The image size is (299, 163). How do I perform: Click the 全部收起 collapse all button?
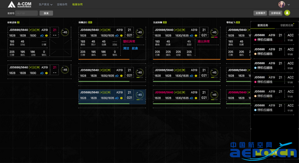(x=275, y=13)
